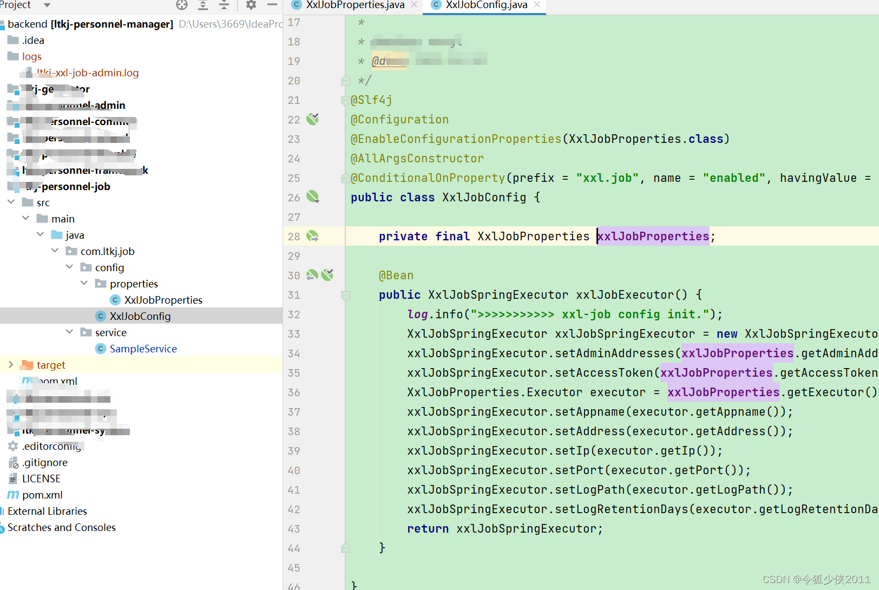Open Project panel settings gear
The image size is (879, 590).
coord(251,5)
